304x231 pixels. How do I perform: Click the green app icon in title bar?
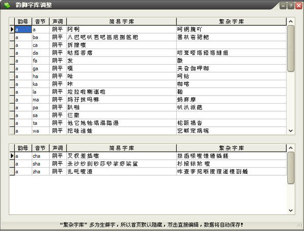tap(7, 5)
